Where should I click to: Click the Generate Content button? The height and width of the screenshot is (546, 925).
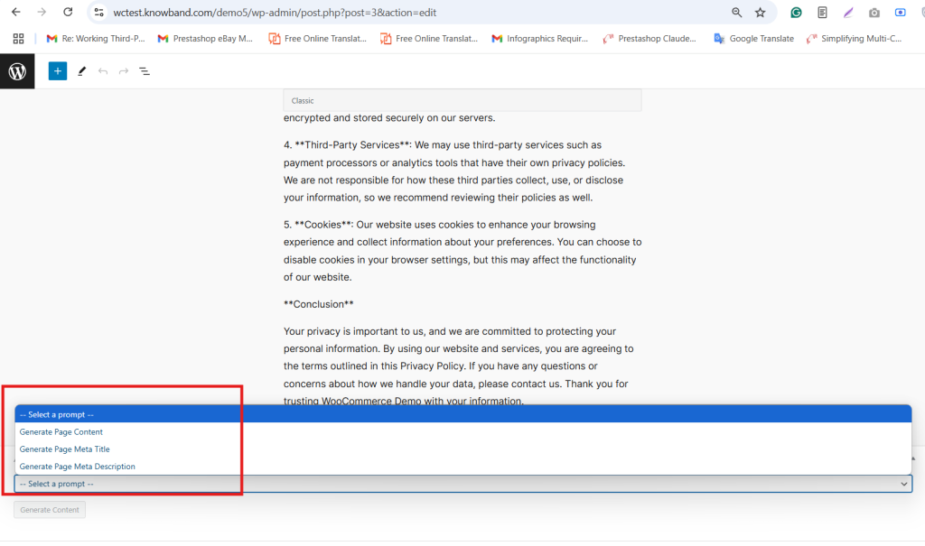tap(50, 509)
